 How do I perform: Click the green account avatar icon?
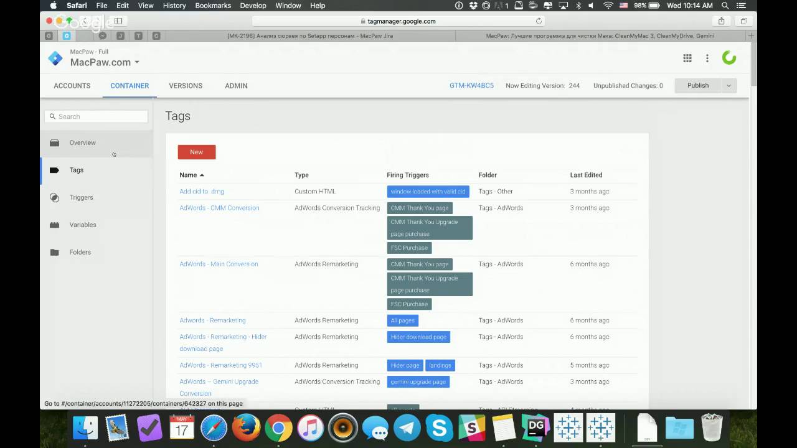point(729,58)
